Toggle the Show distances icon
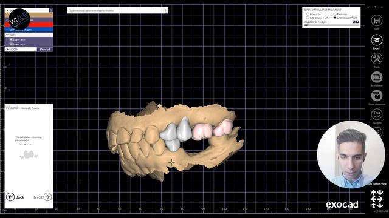The height and width of the screenshot is (218, 389). (377, 96)
